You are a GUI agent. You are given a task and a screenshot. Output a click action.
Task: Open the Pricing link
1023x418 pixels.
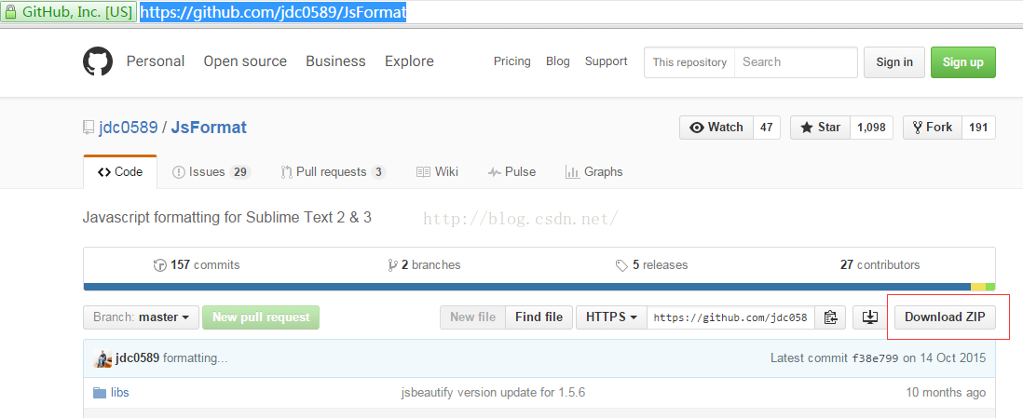pyautogui.click(x=512, y=61)
